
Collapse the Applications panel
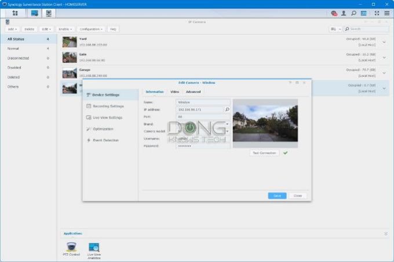click(x=386, y=234)
